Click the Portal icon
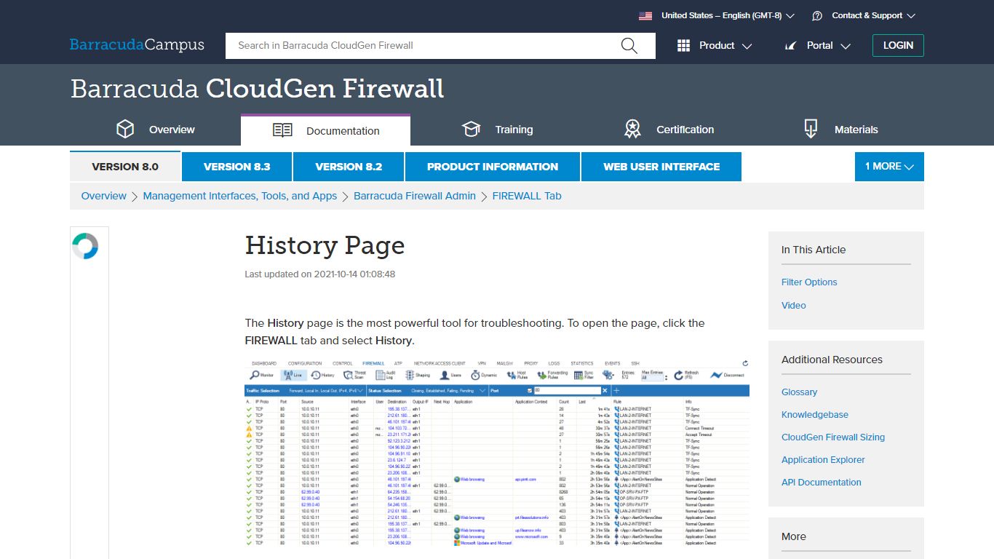This screenshot has height=559, width=994. click(791, 45)
